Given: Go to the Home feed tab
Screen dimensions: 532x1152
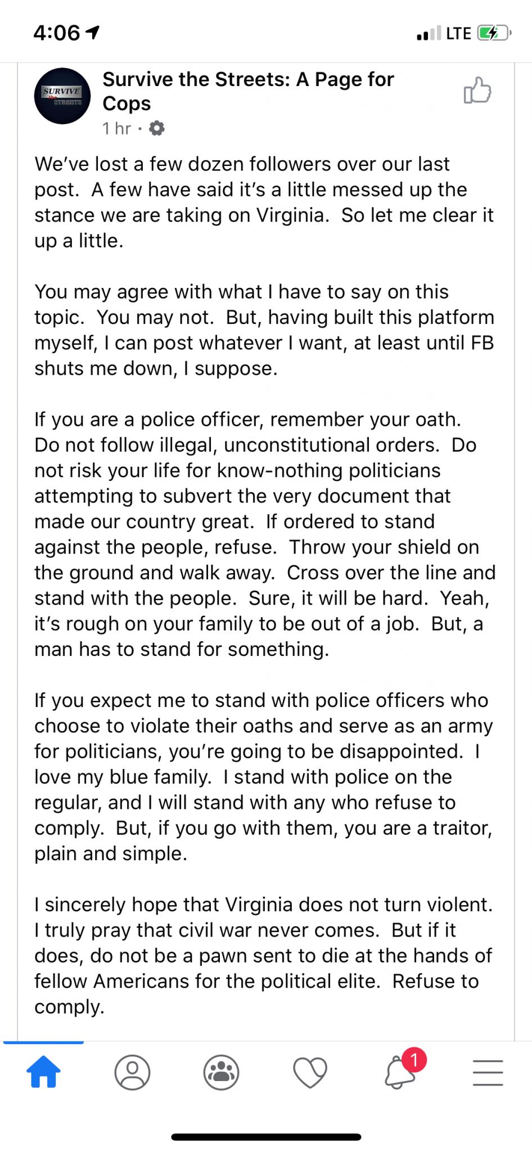Looking at the screenshot, I should click(43, 1072).
